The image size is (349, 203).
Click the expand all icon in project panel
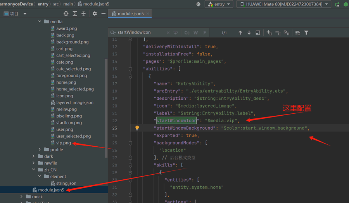[x=75, y=14]
